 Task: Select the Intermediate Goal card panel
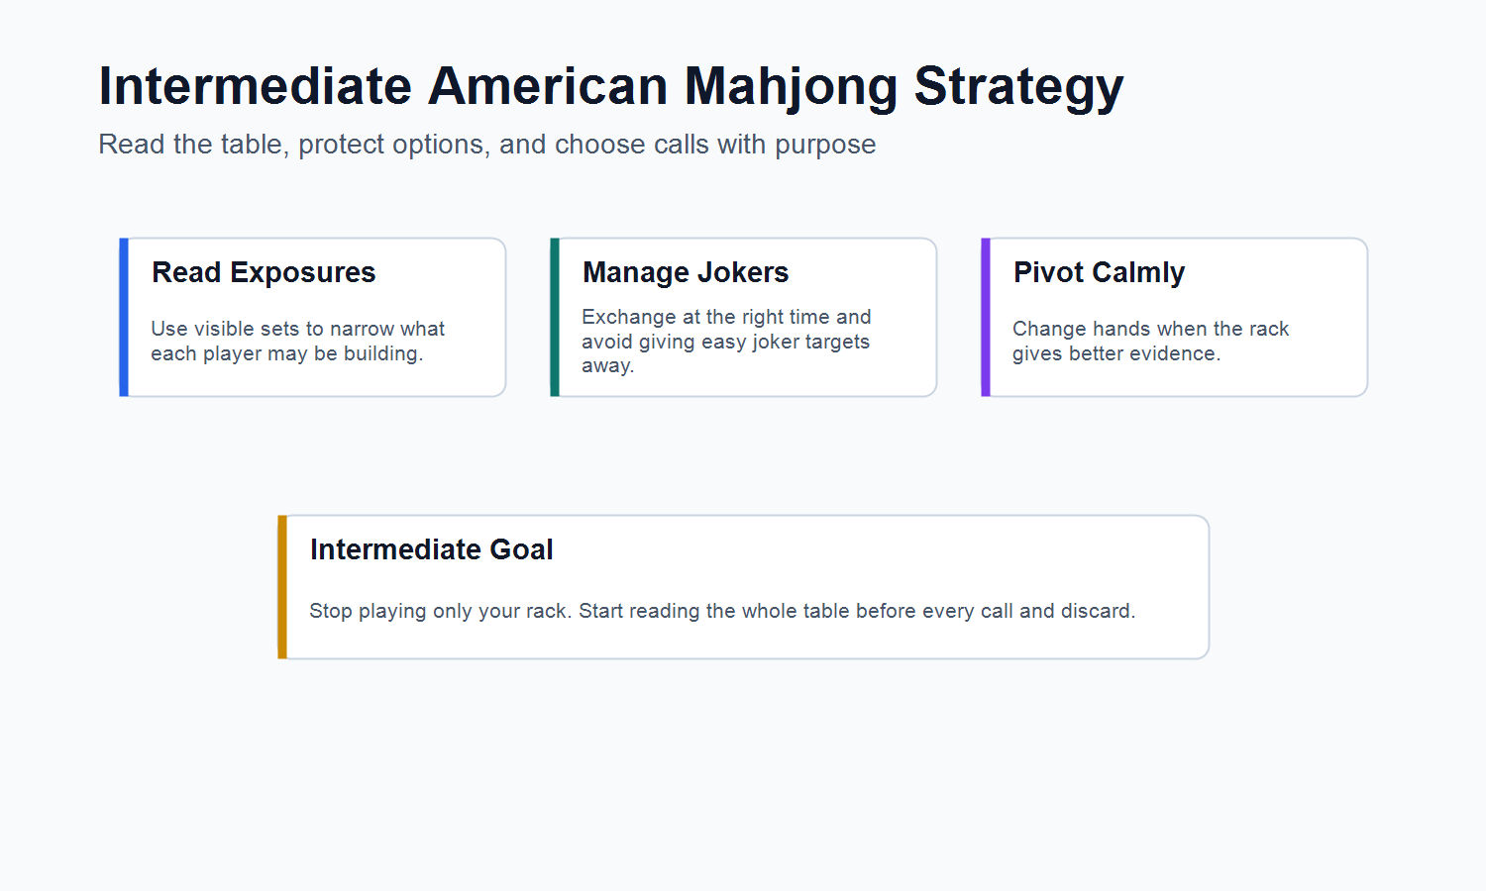tap(744, 587)
